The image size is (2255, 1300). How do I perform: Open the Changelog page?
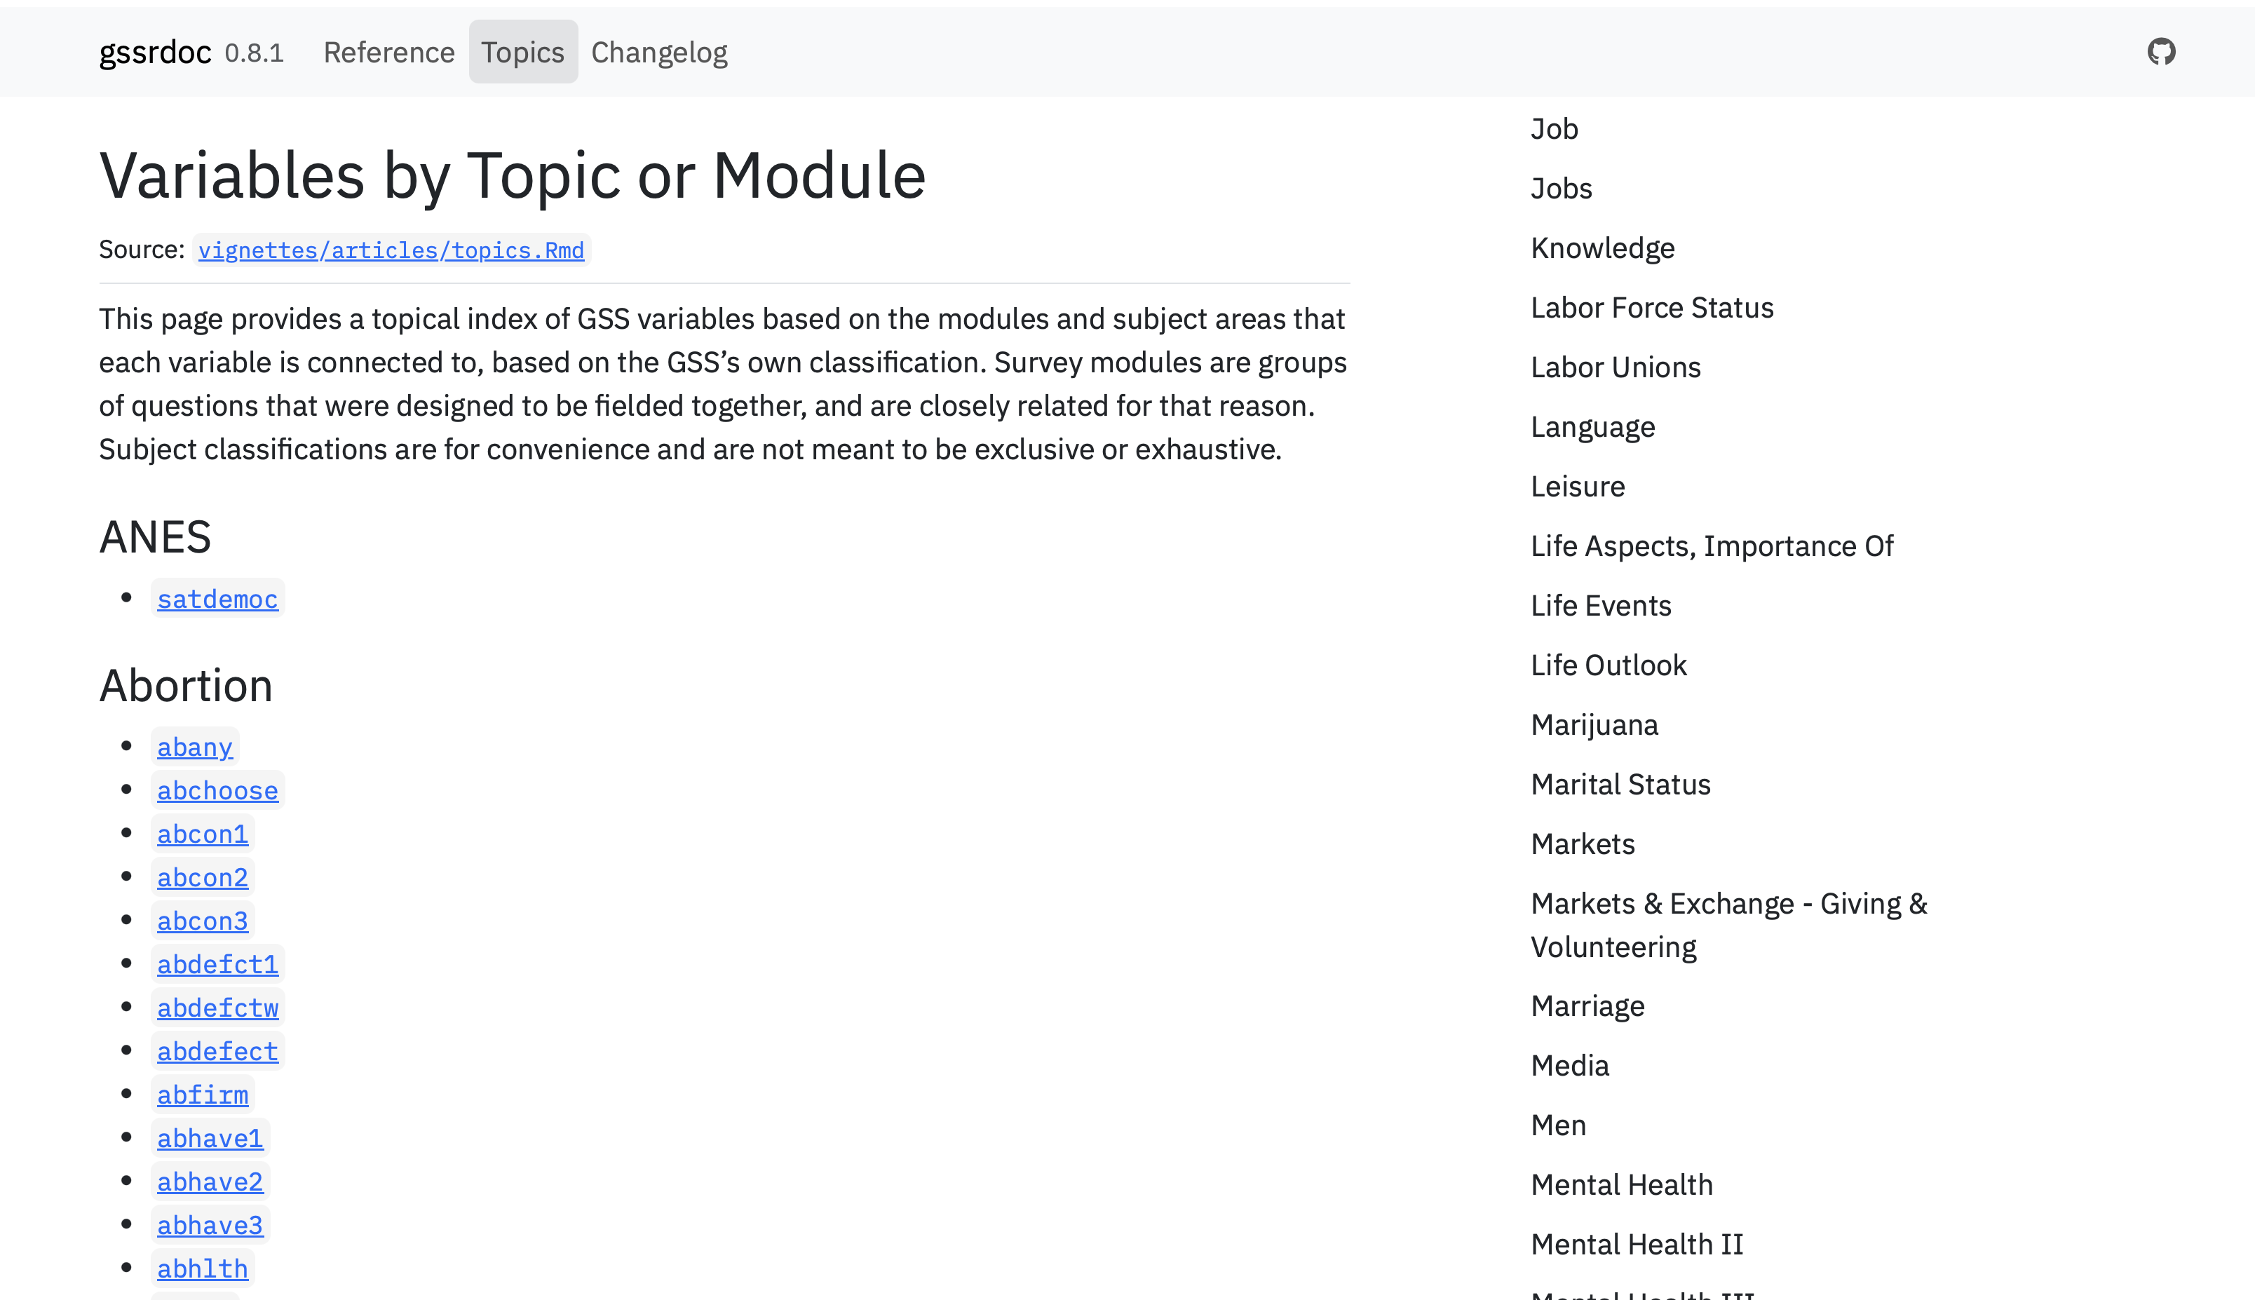pyautogui.click(x=659, y=52)
